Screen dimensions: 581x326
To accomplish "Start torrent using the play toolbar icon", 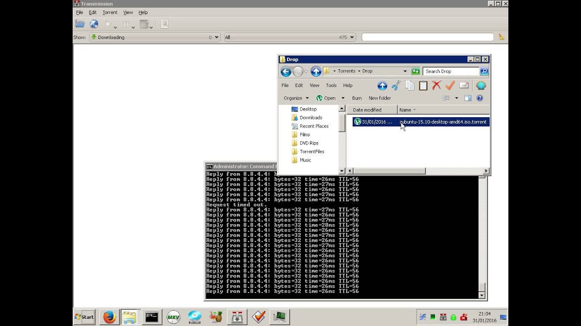I will pyautogui.click(x=108, y=24).
